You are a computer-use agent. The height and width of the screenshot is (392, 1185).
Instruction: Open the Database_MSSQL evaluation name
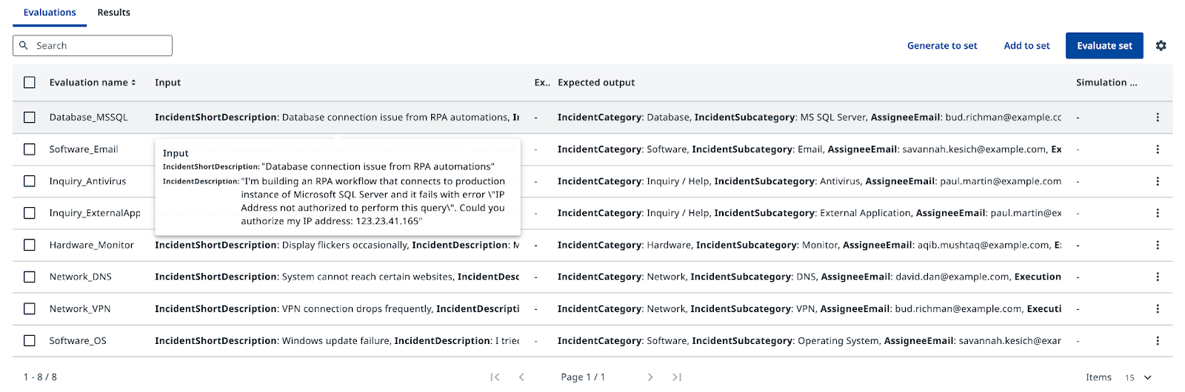point(88,118)
